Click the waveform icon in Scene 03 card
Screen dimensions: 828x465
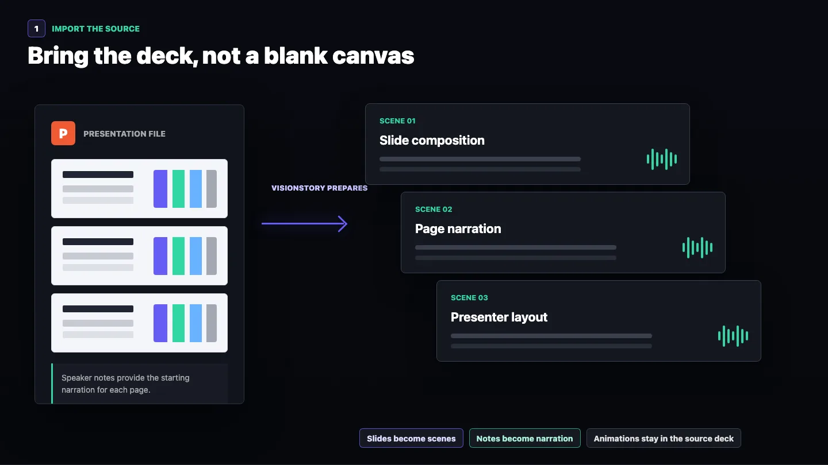point(733,336)
